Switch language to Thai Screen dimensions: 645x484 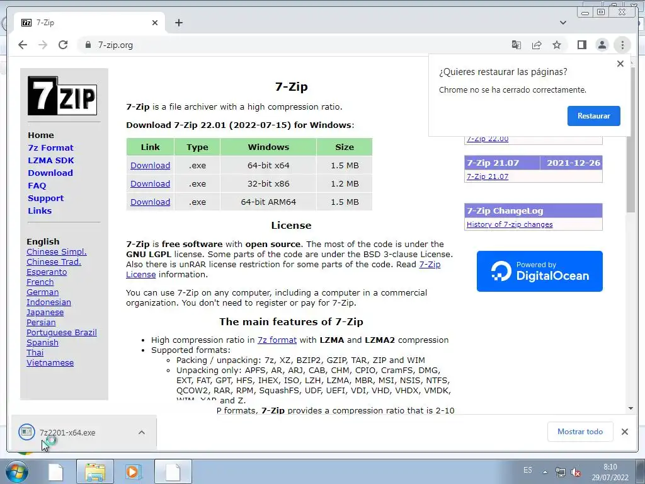point(35,353)
